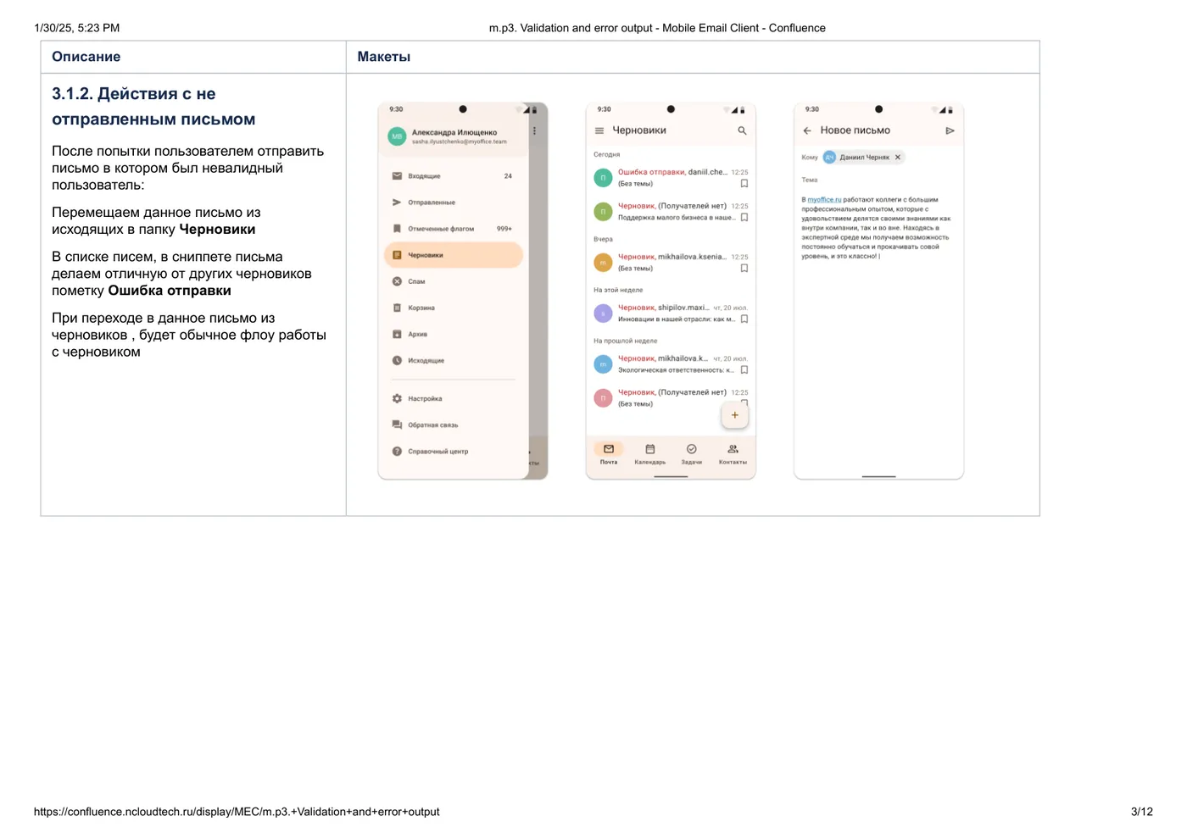Open the Черновик, shipilov.maxi draft
Image resolution: width=1187 pixels, height=838 pixels.
(x=671, y=314)
